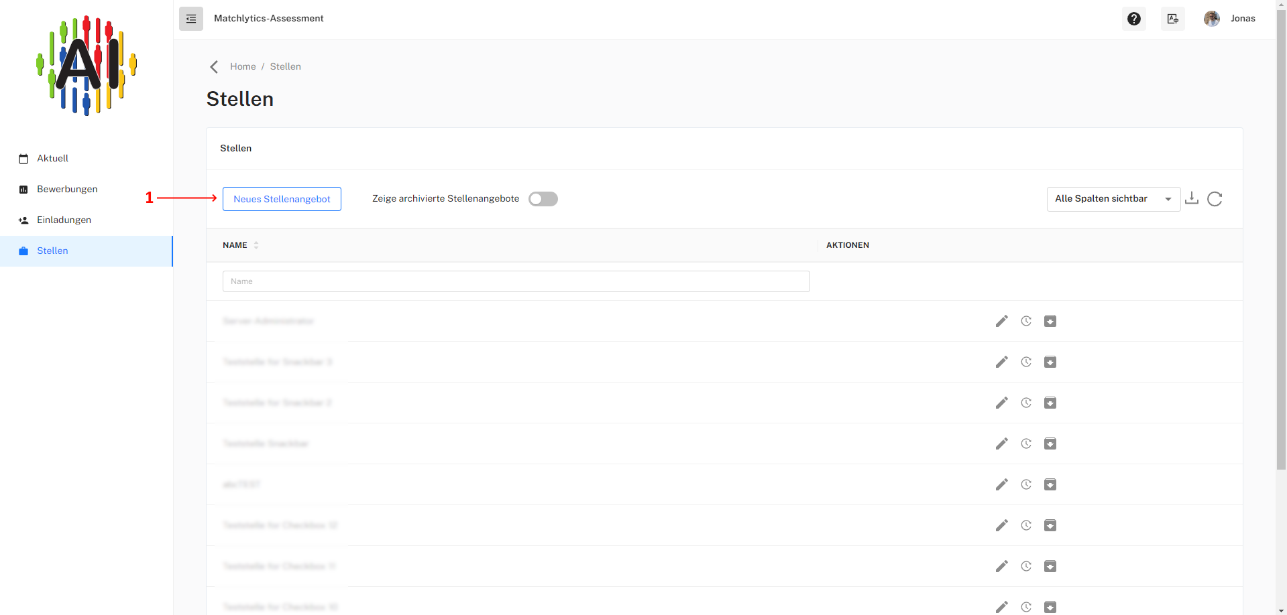Viewport: 1287px width, 615px height.
Task: Click Neues Stellenangebot button
Action: [282, 199]
